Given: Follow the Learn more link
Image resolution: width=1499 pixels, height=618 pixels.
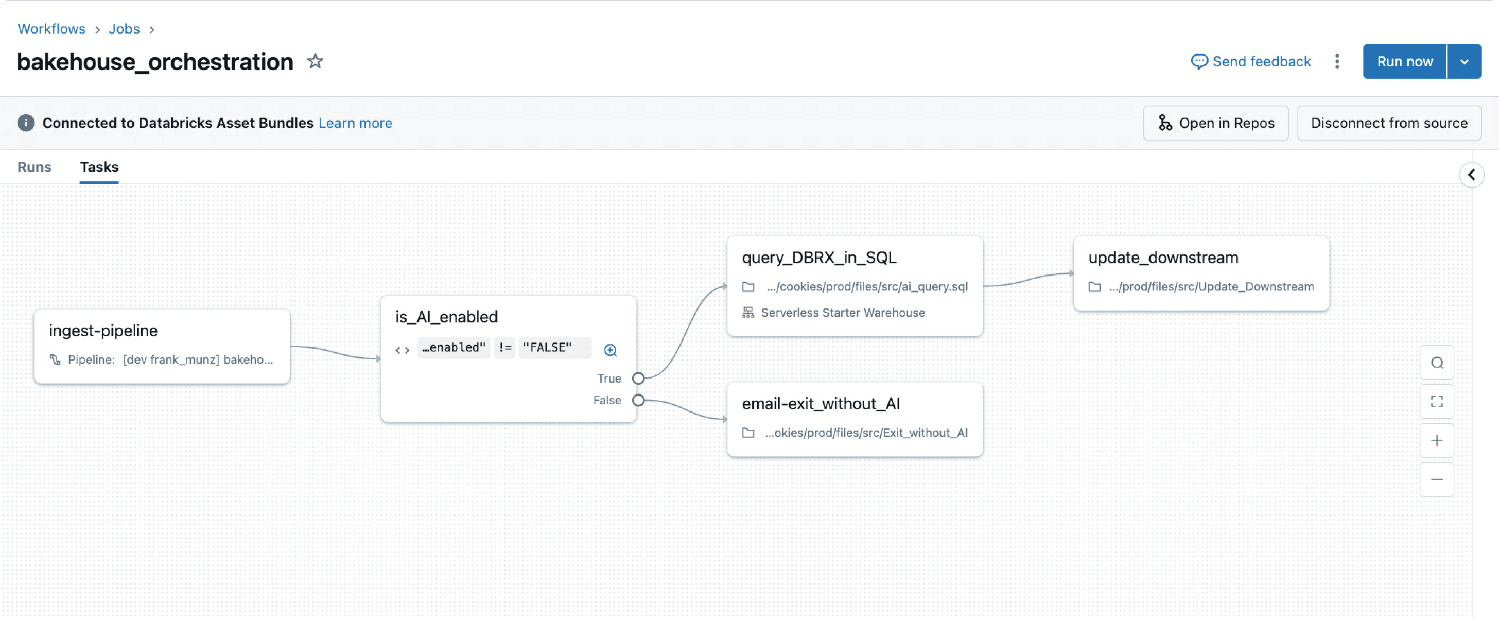Looking at the screenshot, I should [355, 123].
